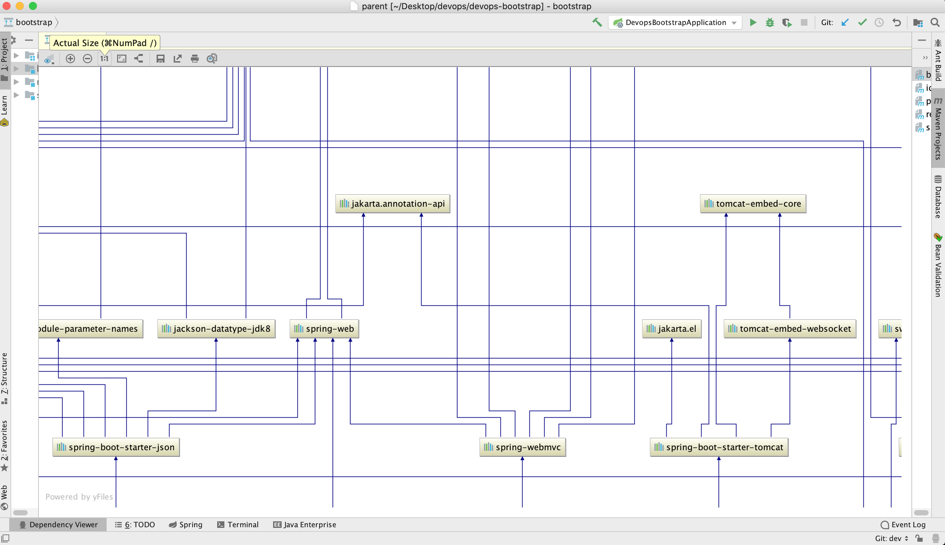Open print preview with magnifier icon
945x545 pixels.
coord(212,59)
